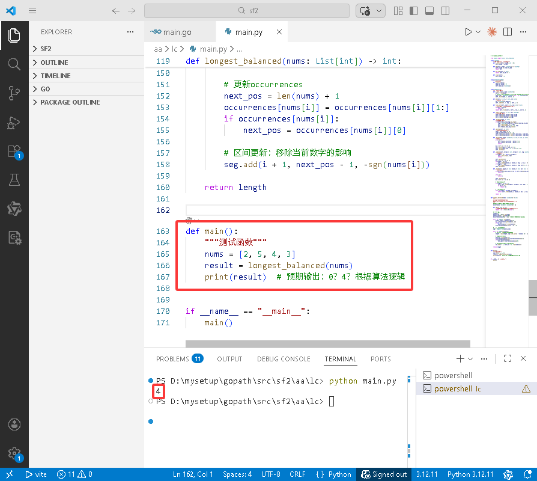The height and width of the screenshot is (481, 537).
Task: Click Spaces: 4 indentation setting
Action: [x=237, y=474]
